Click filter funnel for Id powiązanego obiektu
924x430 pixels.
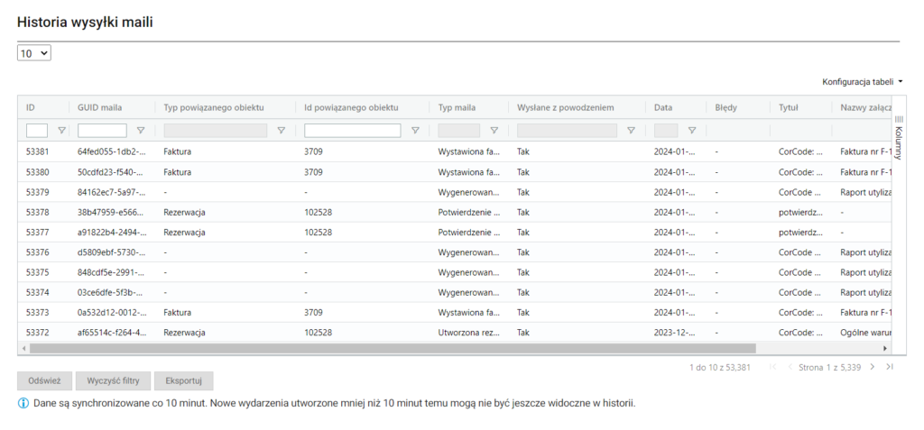414,131
